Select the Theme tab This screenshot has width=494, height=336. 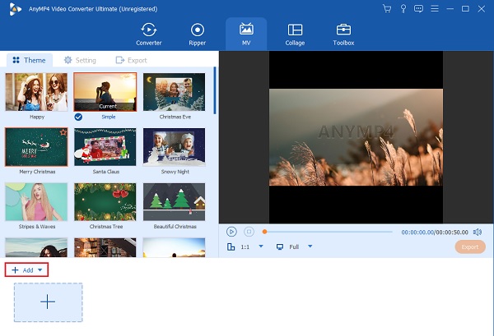[x=29, y=60]
